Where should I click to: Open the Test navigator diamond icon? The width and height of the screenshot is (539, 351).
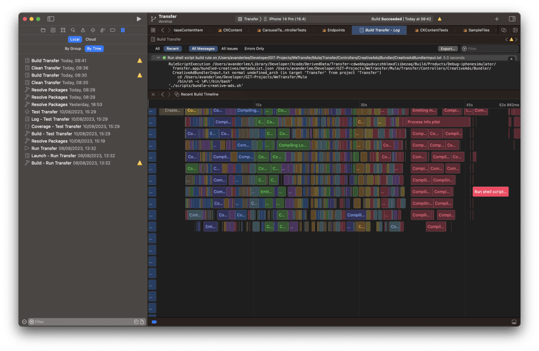click(93, 30)
